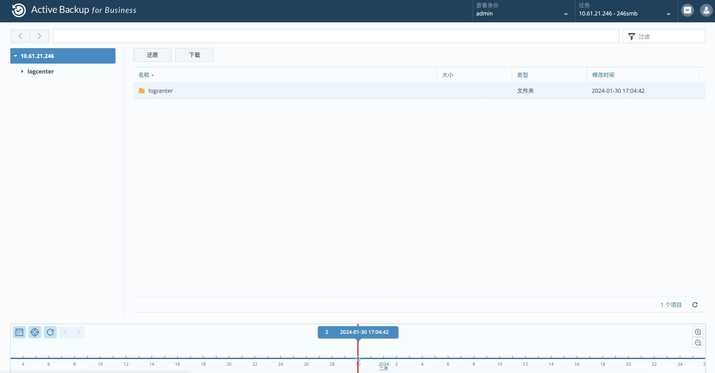Viewport: 715px width, 373px height.
Task: Go forward with the right arrow button
Action: click(39, 36)
